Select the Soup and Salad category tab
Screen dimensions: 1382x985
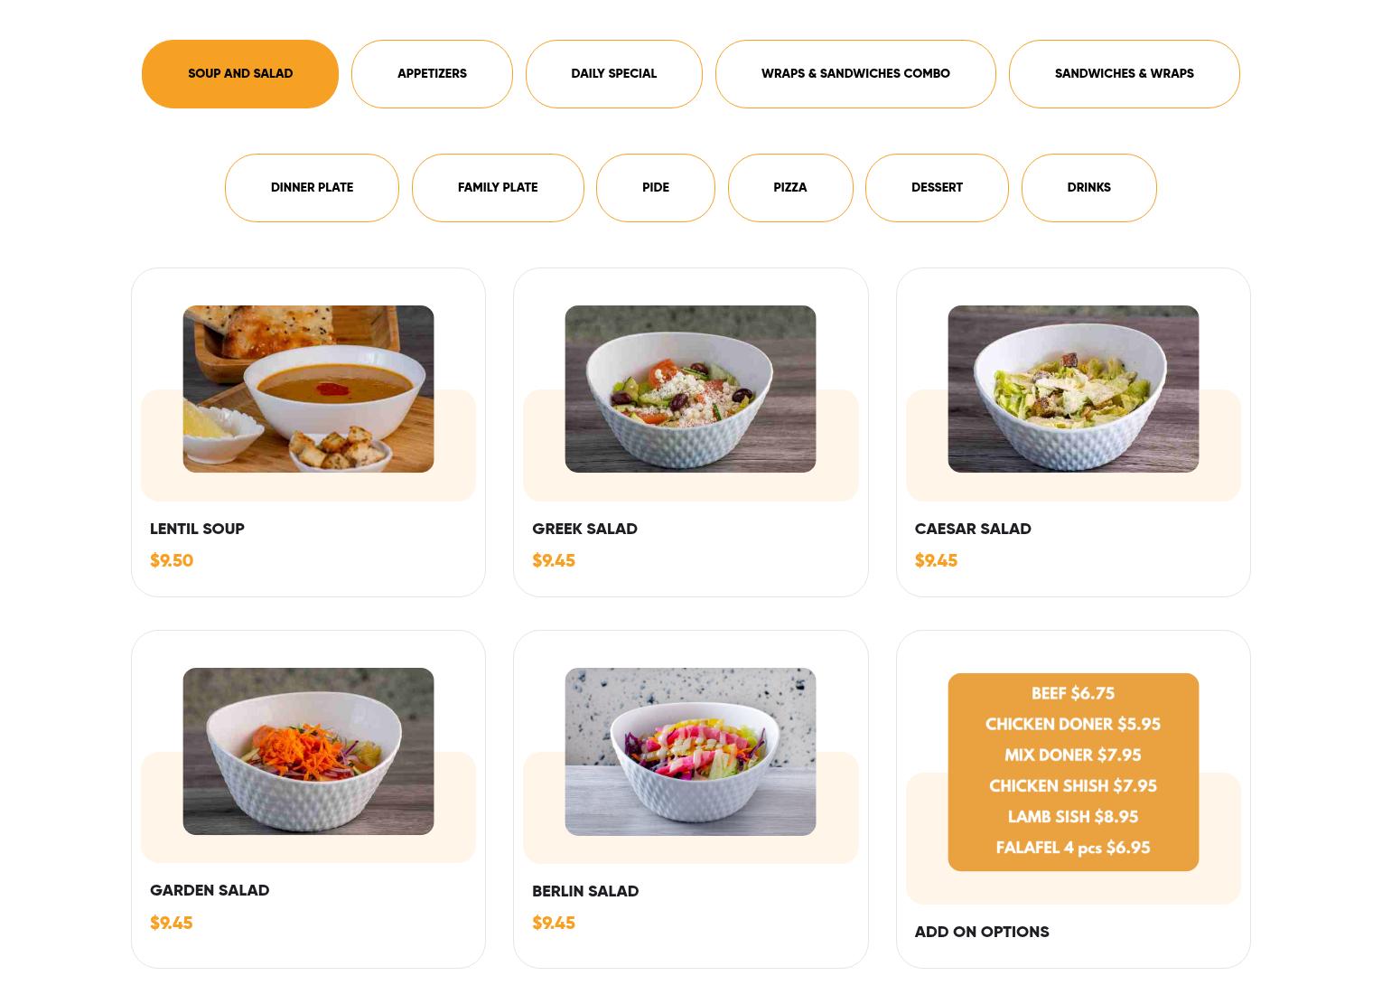click(x=240, y=74)
